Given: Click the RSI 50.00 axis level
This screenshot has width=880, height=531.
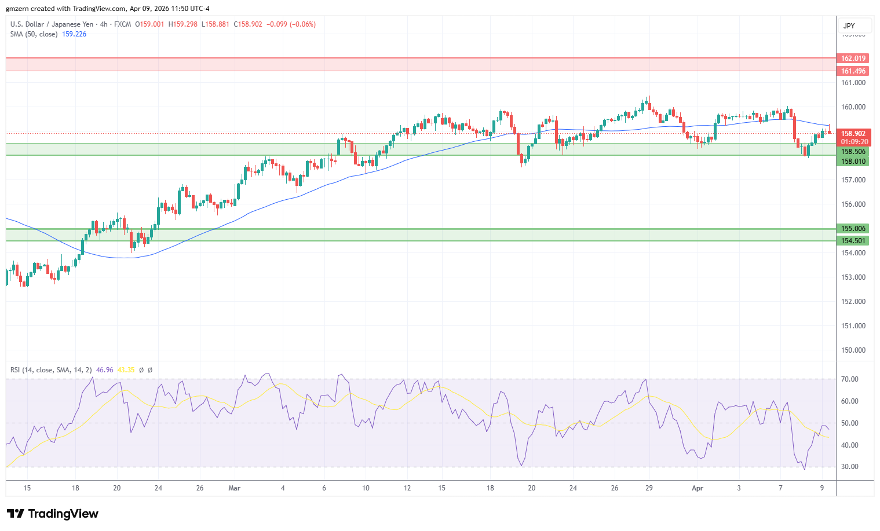Looking at the screenshot, I should [850, 423].
